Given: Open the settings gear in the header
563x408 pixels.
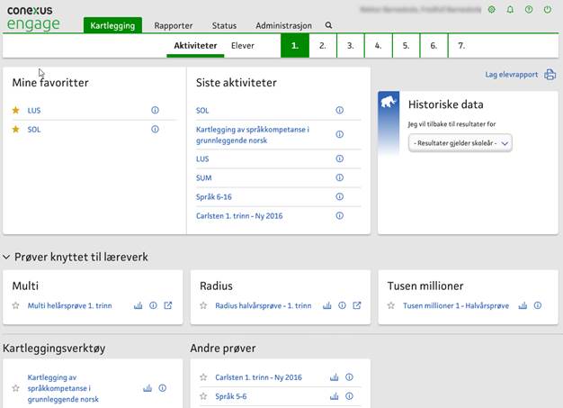Looking at the screenshot, I should pos(491,9).
